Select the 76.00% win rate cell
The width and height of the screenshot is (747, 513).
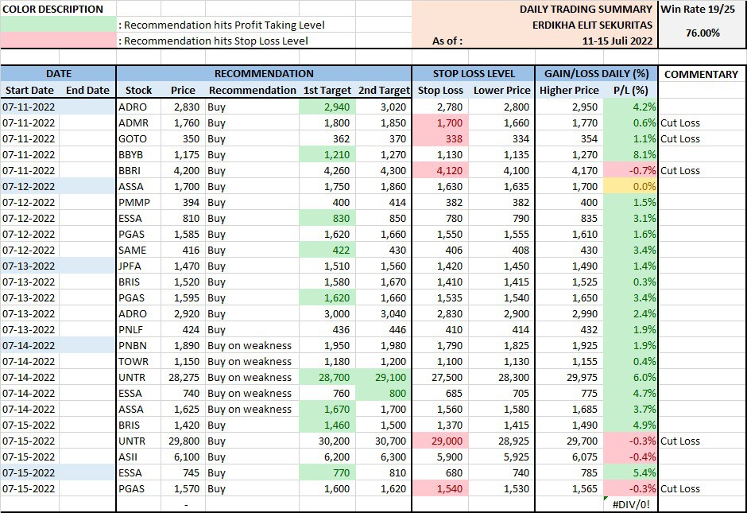(x=702, y=33)
